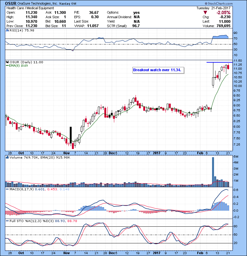The width and height of the screenshot is (247, 256).
Task: Click the Low value 10.970
Action: [31, 21]
